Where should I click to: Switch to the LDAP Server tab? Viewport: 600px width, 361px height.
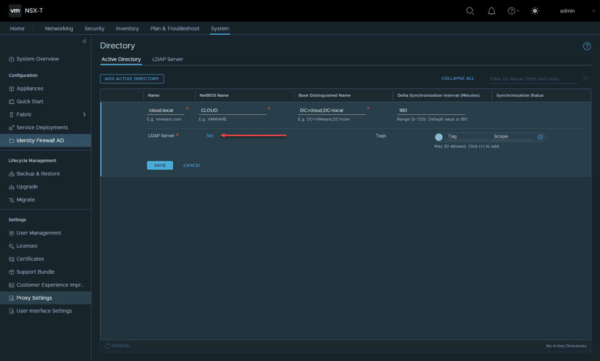(168, 59)
